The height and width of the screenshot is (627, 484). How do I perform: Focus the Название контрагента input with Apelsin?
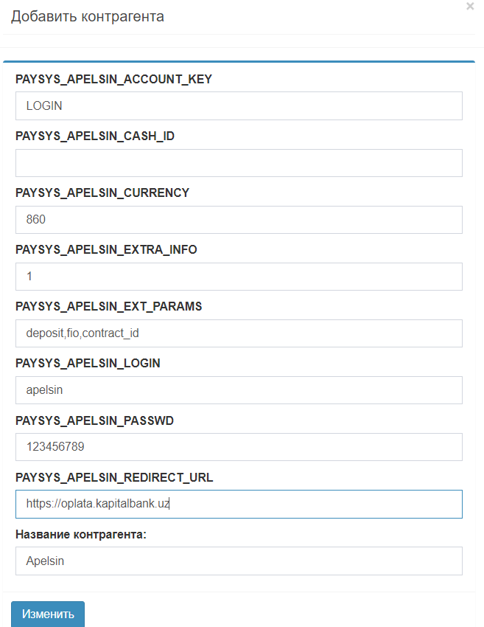tap(238, 561)
